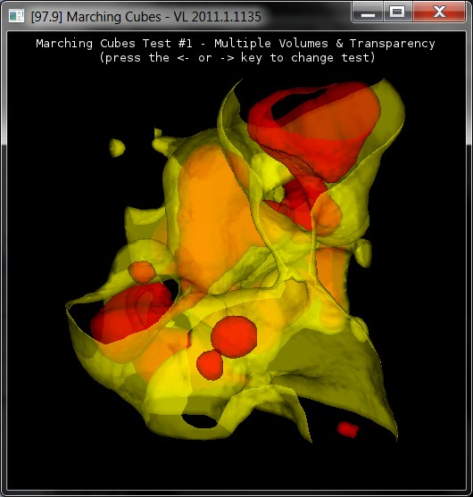Click the window title text 'Marching Cubes - VL 2011.1.1135'
The width and height of the screenshot is (473, 497).
pos(164,16)
